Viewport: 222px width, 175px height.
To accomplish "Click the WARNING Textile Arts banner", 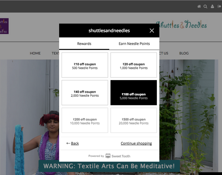I will (x=109, y=166).
